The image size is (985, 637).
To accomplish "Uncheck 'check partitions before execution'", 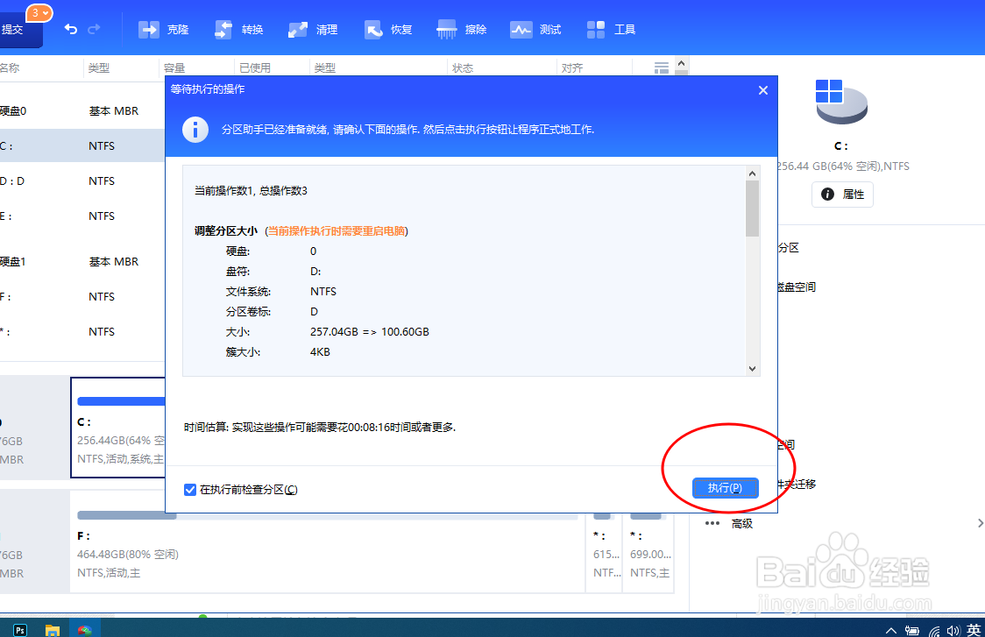I will [x=190, y=489].
